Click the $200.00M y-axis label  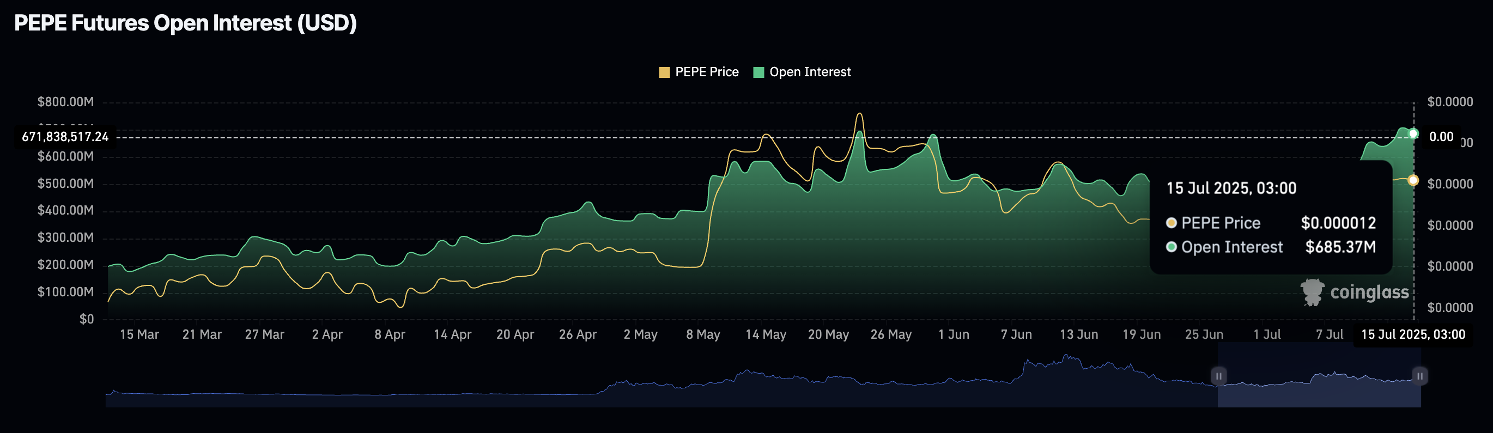tap(65, 265)
